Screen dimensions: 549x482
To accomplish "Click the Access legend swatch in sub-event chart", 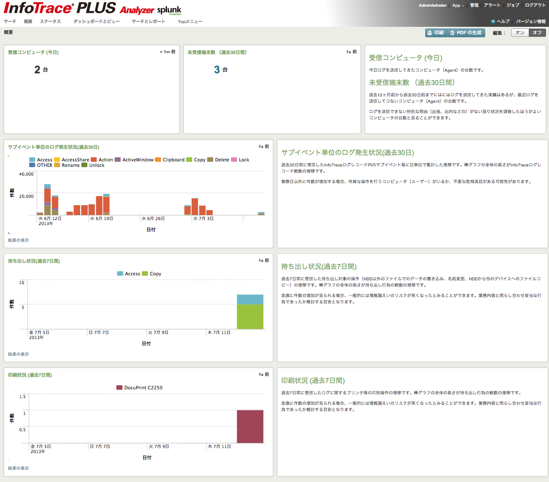I will click(32, 160).
